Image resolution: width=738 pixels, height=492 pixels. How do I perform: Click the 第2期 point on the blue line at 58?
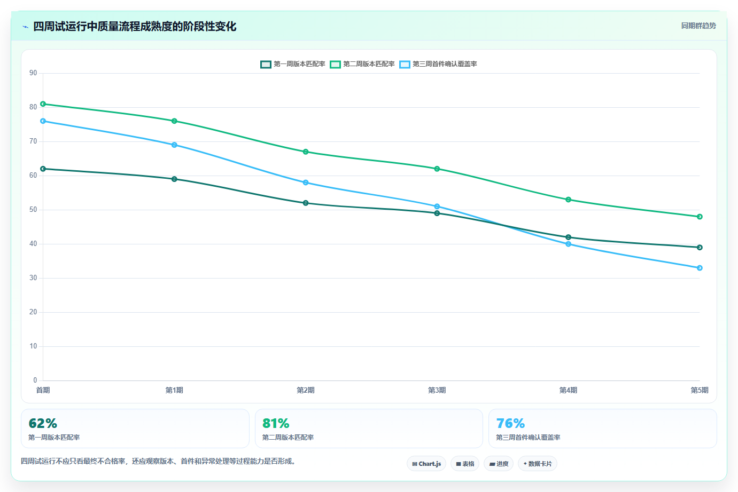pyautogui.click(x=306, y=182)
